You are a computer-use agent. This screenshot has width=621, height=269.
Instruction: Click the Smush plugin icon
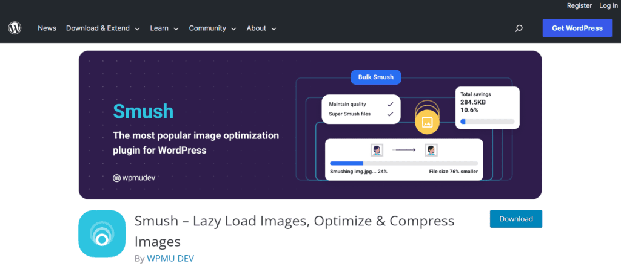(102, 233)
